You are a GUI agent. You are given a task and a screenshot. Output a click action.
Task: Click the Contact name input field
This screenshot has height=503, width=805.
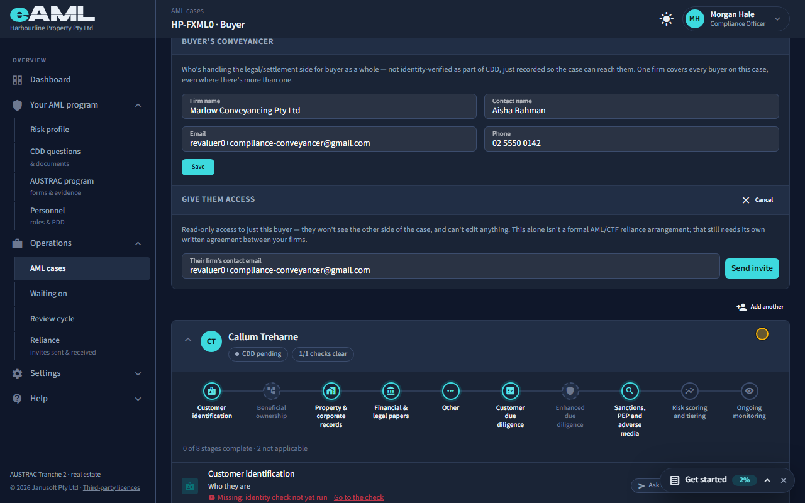tap(631, 106)
